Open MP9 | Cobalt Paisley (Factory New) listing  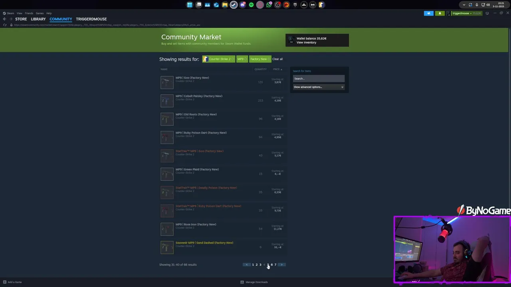tap(223, 100)
